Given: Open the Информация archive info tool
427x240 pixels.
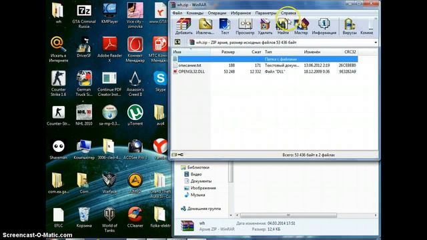Looking at the screenshot, I should [x=324, y=27].
